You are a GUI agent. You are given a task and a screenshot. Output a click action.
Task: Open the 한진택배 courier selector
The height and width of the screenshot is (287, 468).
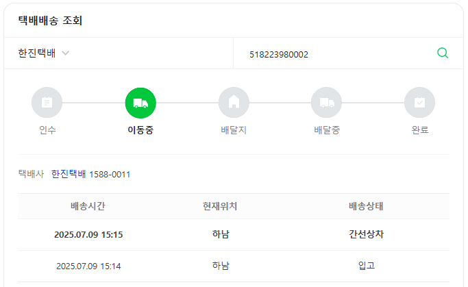(119, 53)
